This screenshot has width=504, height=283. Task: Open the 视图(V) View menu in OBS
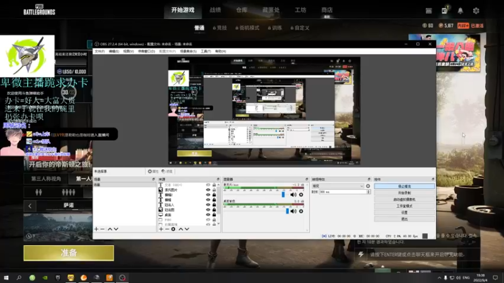(x=129, y=52)
